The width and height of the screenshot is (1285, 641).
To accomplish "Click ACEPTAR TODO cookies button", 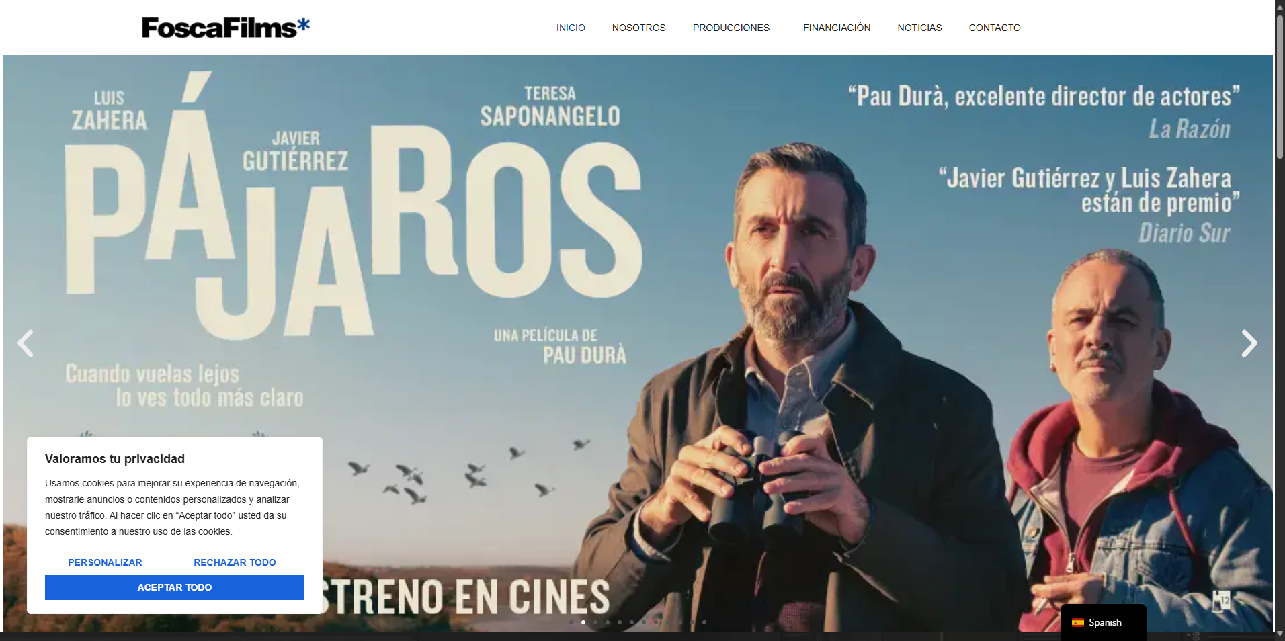I will pos(175,587).
